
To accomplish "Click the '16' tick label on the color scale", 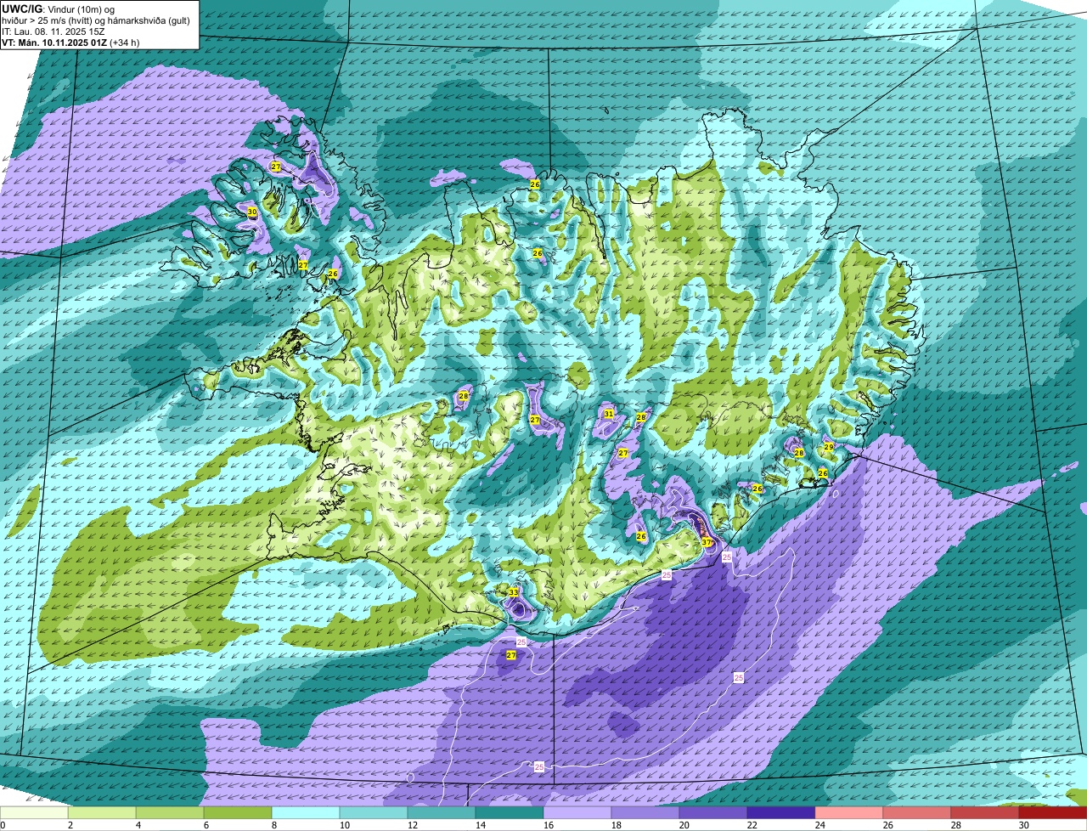I will pos(548,825).
